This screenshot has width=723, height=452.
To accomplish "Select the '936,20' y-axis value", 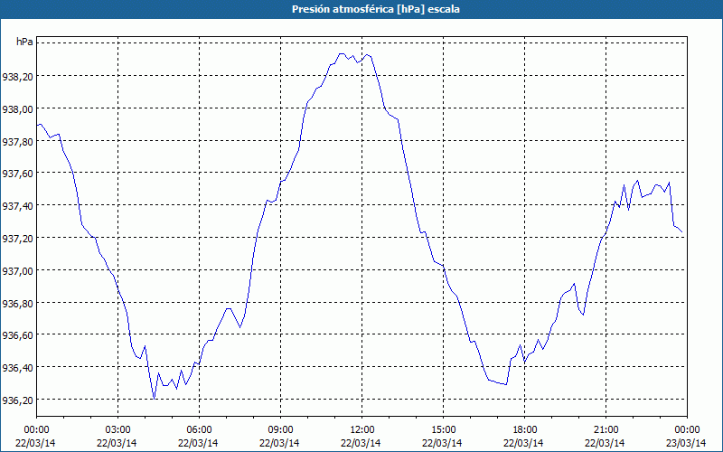I will (17, 400).
